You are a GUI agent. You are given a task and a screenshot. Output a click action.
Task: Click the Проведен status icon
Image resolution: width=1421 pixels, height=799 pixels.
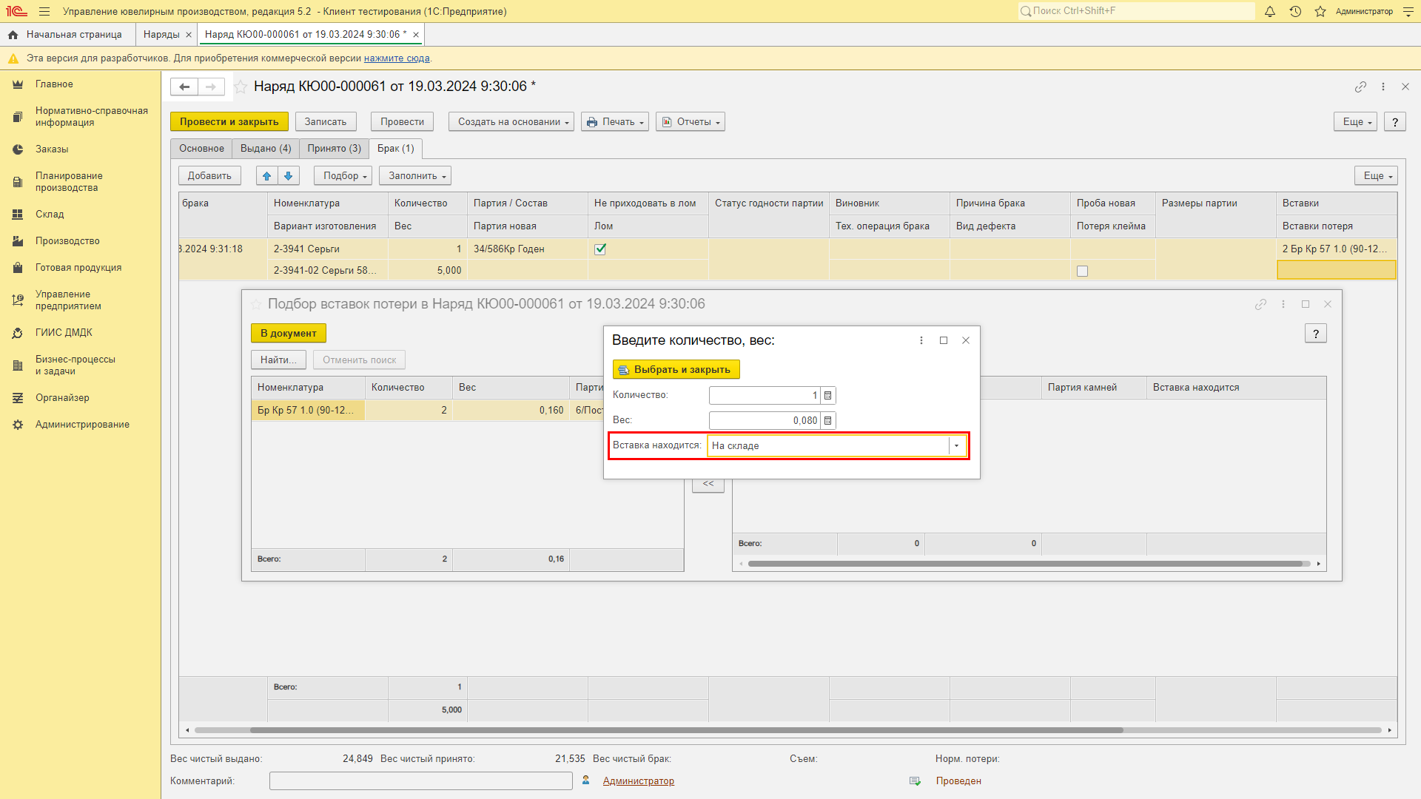coord(915,781)
